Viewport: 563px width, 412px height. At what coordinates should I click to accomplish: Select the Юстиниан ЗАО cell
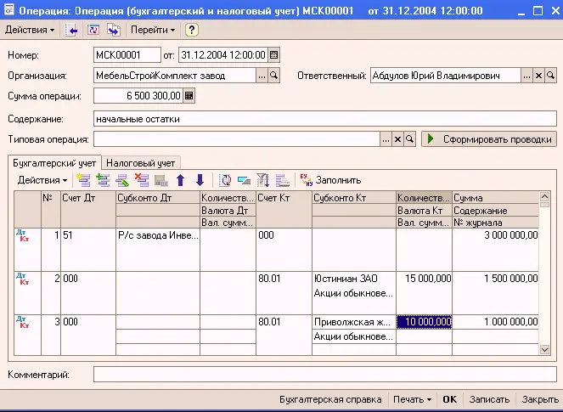353,279
